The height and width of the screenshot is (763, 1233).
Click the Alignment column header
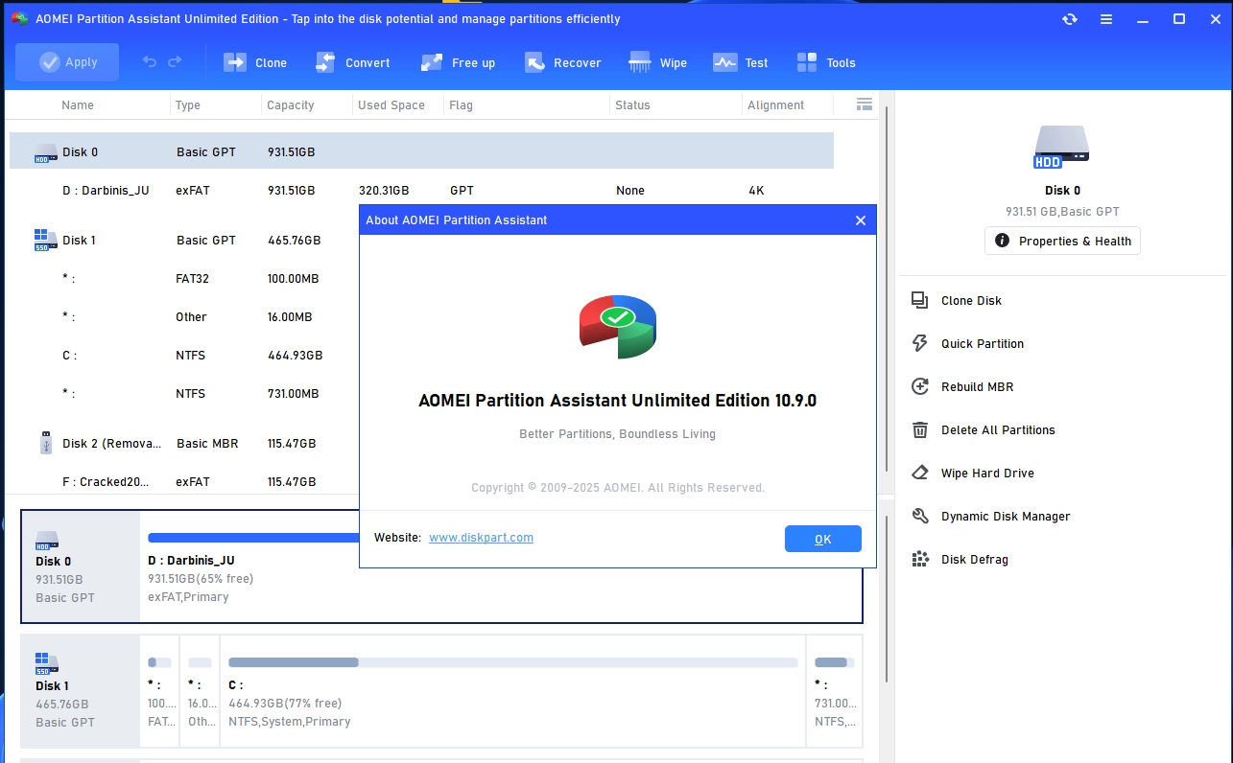point(776,105)
